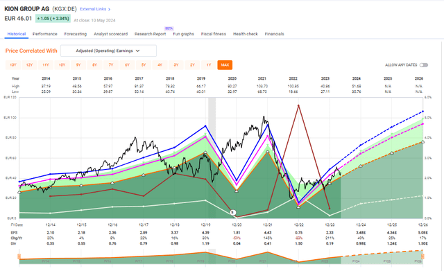Open the Health check tab
The image size is (444, 271).
click(246, 34)
